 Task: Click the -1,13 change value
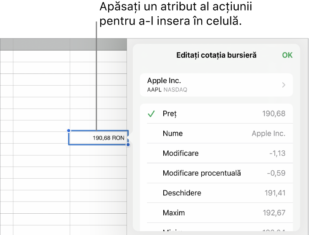(277, 153)
